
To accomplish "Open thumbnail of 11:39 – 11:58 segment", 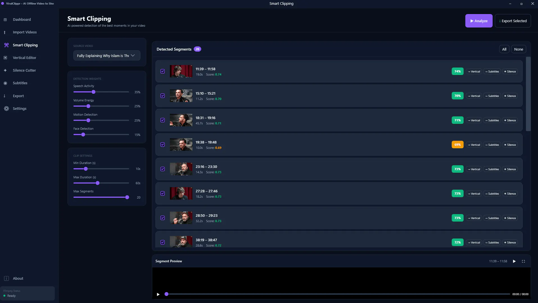I will tap(181, 71).
